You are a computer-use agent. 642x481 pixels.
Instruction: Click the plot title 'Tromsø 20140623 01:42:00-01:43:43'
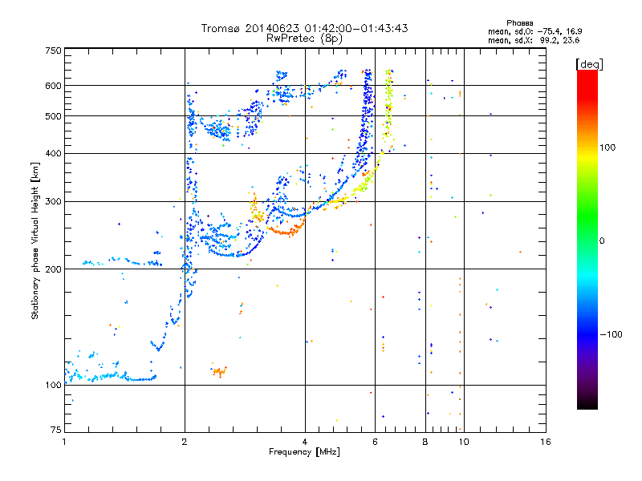click(305, 28)
